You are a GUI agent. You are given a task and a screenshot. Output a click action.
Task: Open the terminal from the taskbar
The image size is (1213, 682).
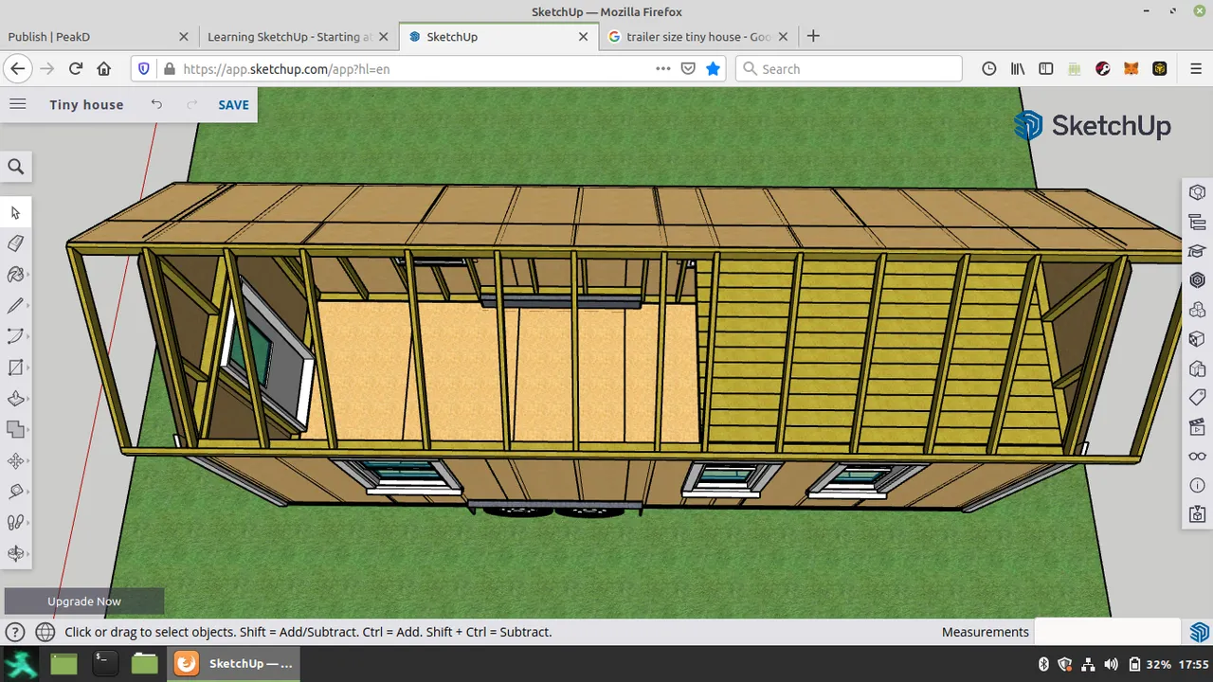[104, 663]
